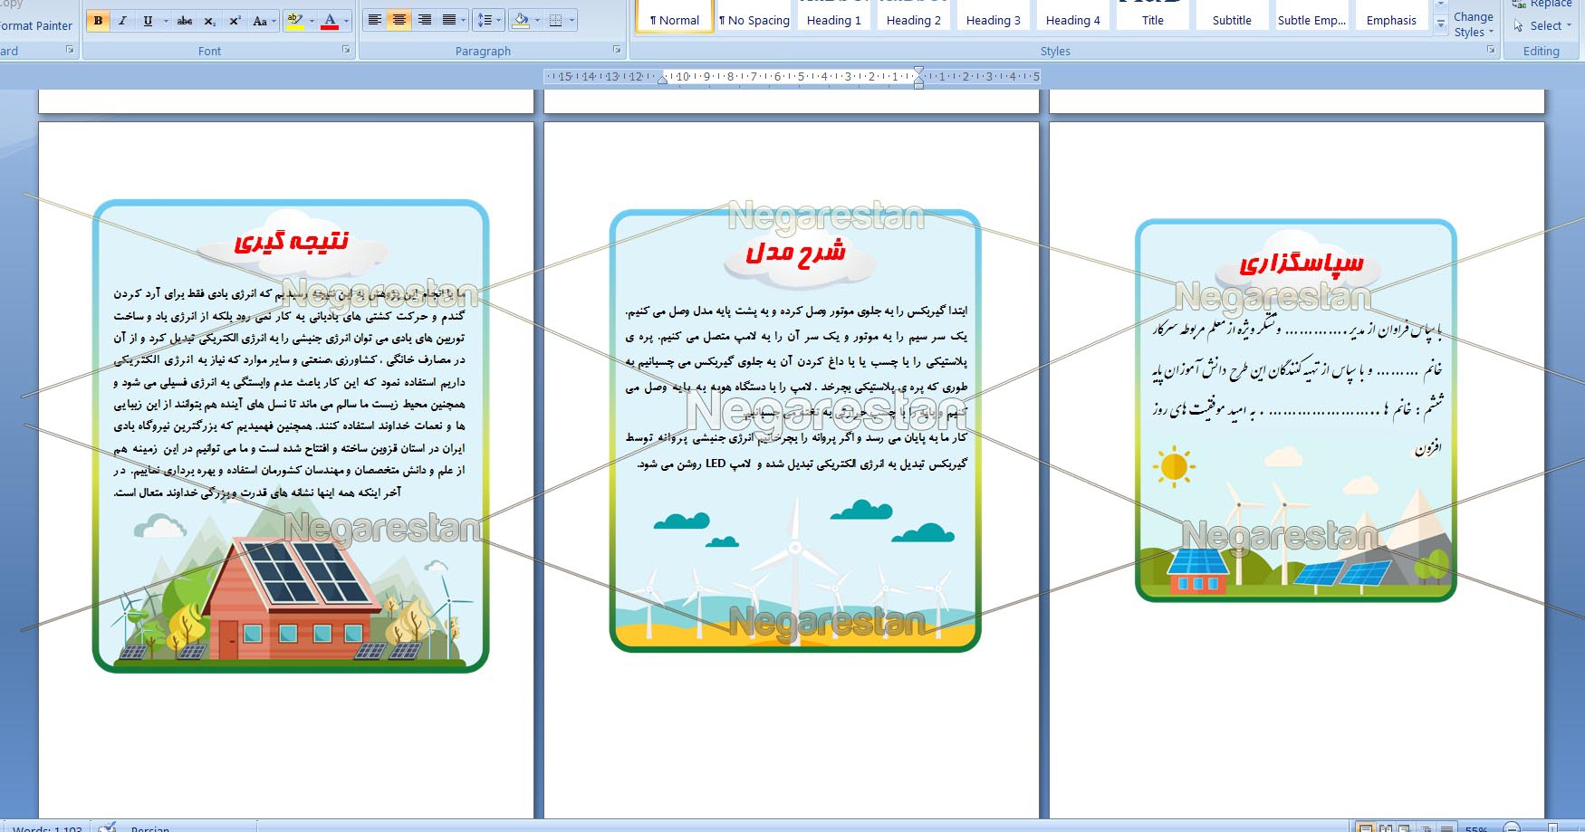Toggle Italic formatting

click(x=122, y=20)
